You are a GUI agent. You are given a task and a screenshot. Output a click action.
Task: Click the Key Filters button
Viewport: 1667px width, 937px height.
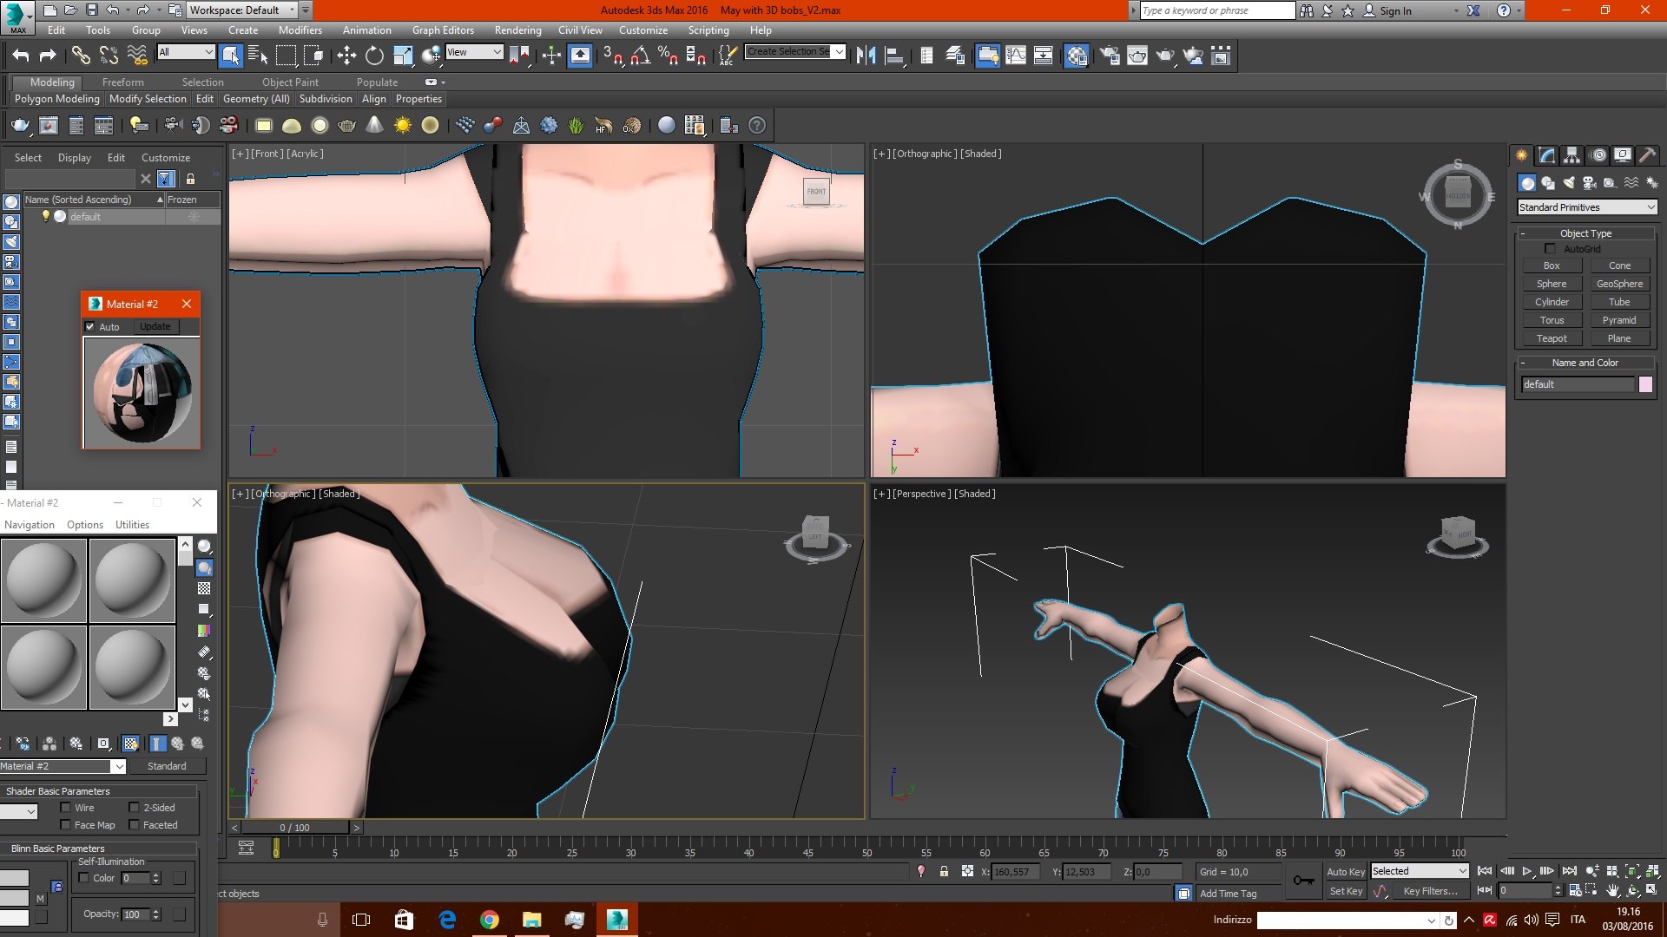pos(1430,891)
